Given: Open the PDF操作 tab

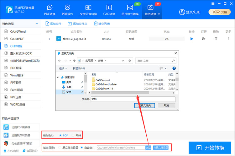Looking at the screenshot, I should [x=67, y=10].
